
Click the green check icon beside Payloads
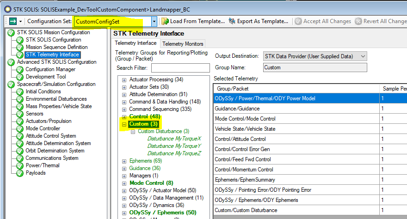(x=19, y=173)
